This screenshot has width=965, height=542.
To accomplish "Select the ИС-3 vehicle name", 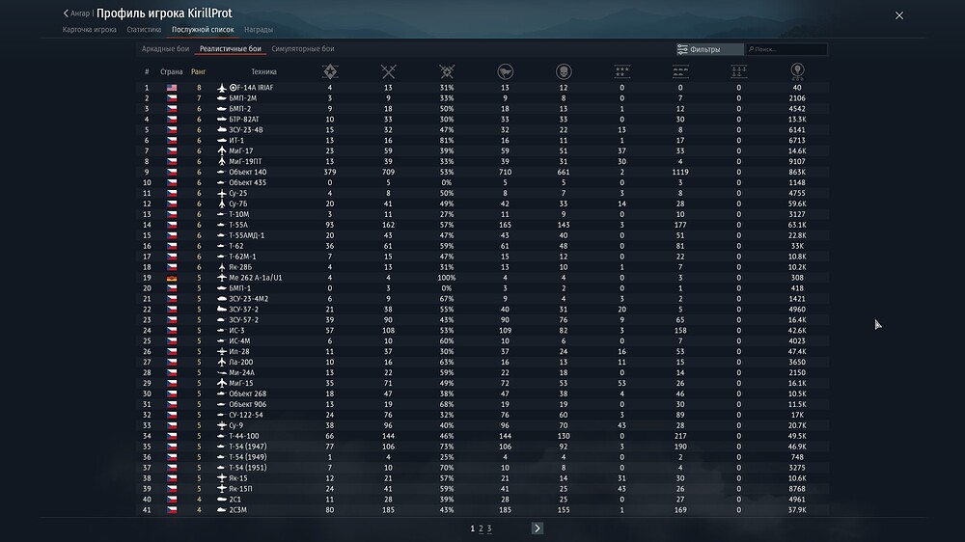I will [x=236, y=331].
